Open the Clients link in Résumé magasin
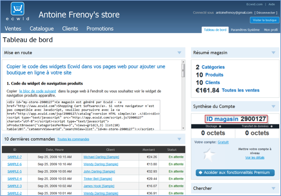This screenshot has width=281, height=196. (213, 82)
